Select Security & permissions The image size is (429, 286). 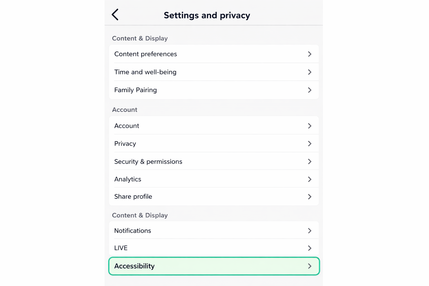coord(148,161)
